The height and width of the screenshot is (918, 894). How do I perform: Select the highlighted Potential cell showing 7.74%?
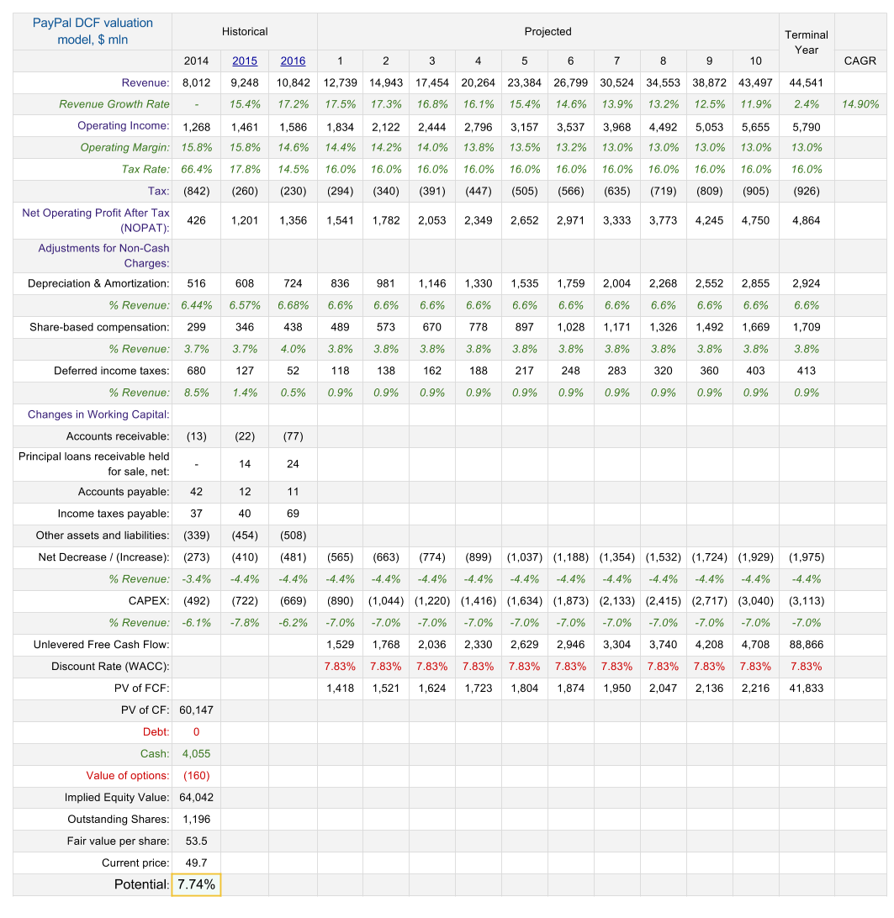tap(196, 884)
